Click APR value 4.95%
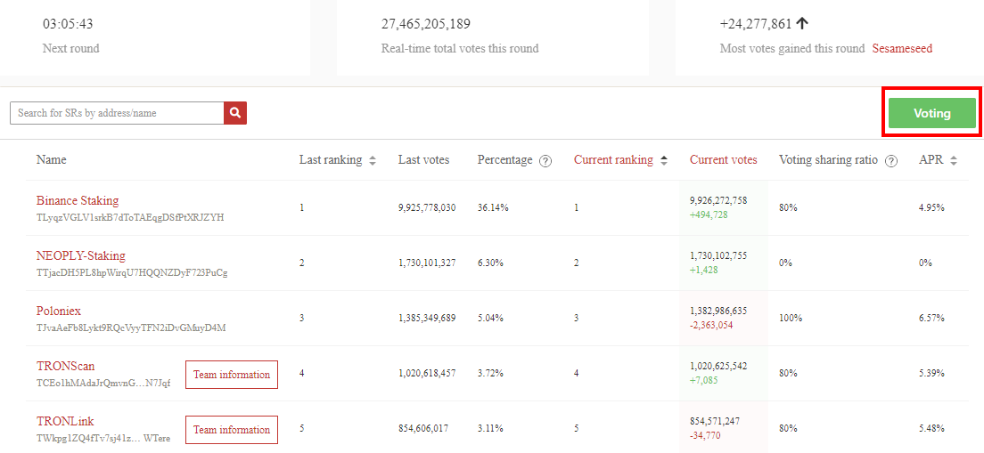This screenshot has height=453, width=984. (x=932, y=207)
